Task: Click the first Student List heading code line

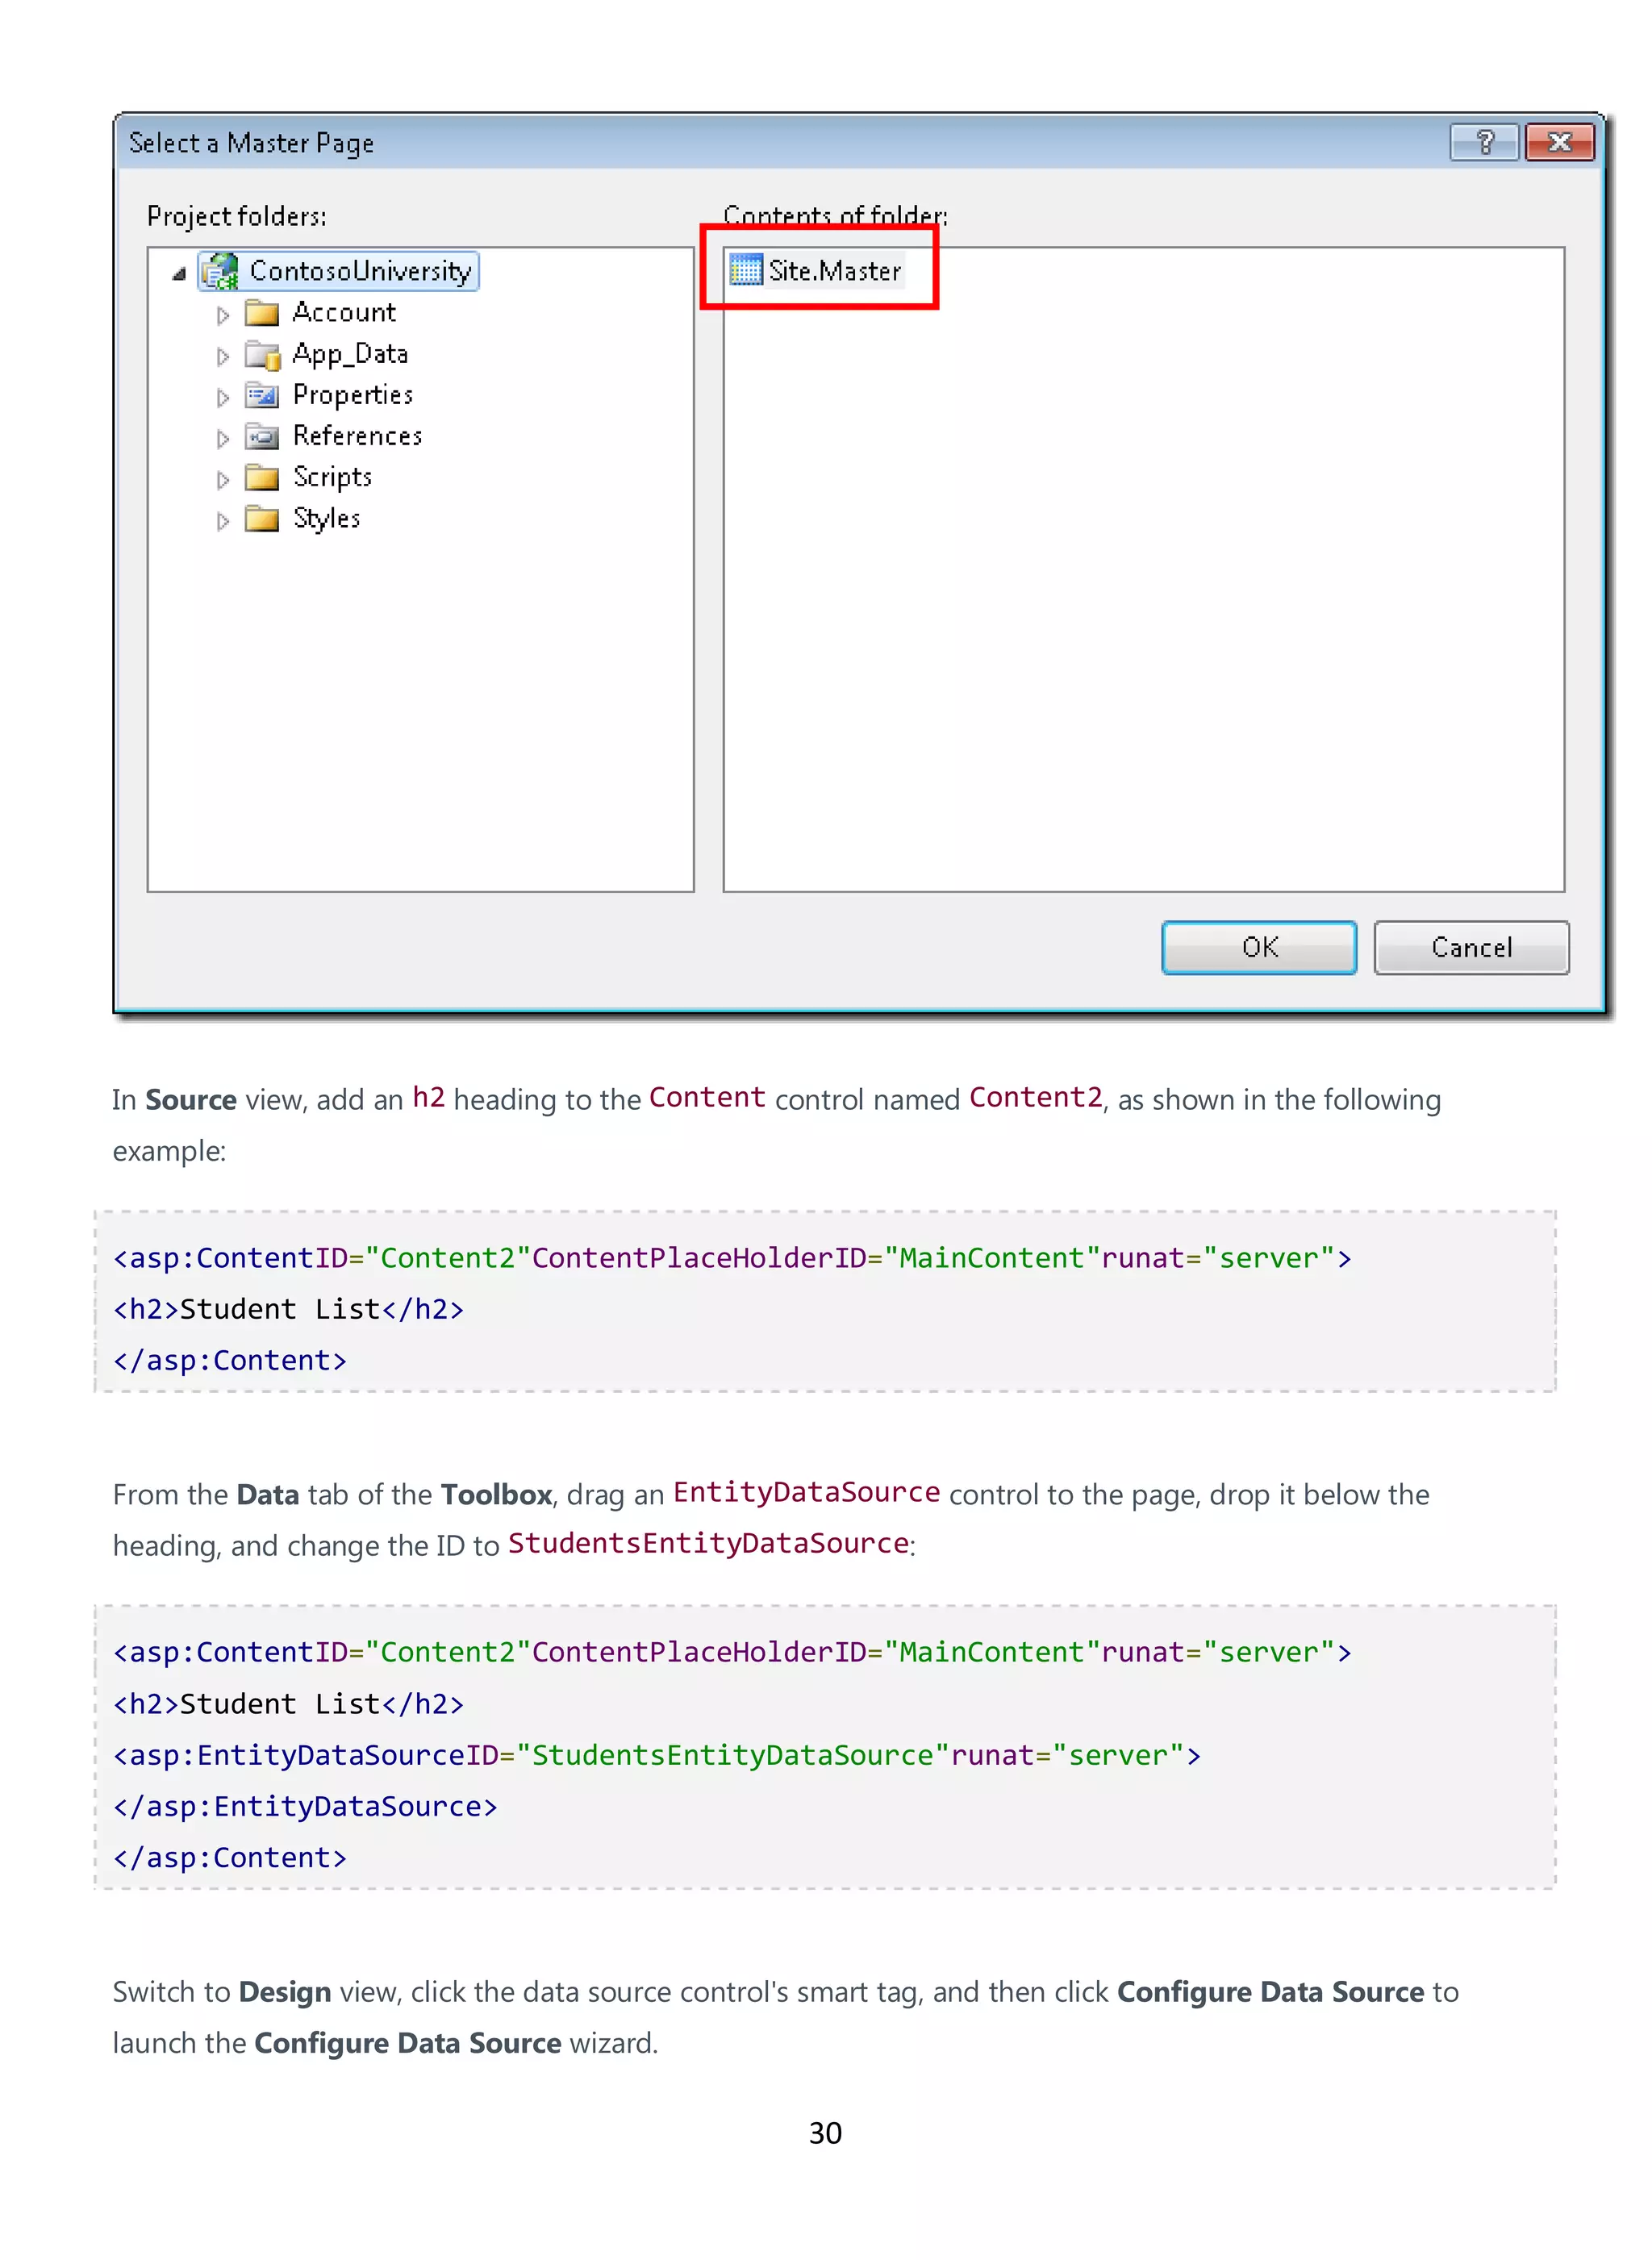Action: [x=289, y=1309]
